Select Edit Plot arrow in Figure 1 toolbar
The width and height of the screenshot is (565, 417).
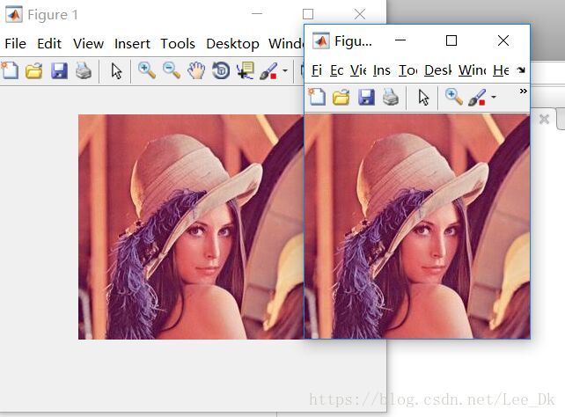pyautogui.click(x=116, y=71)
